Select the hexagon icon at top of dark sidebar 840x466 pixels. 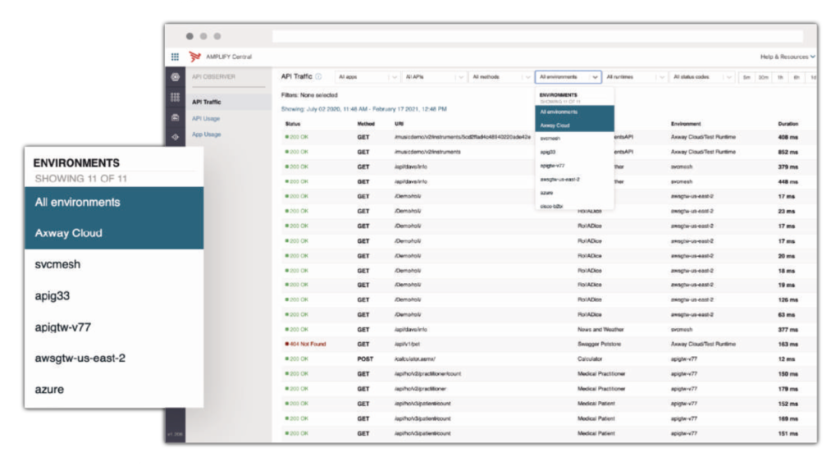coord(176,77)
